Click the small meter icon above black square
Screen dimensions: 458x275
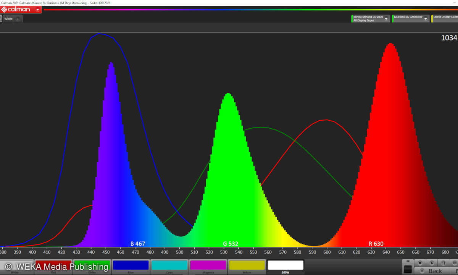point(408,261)
